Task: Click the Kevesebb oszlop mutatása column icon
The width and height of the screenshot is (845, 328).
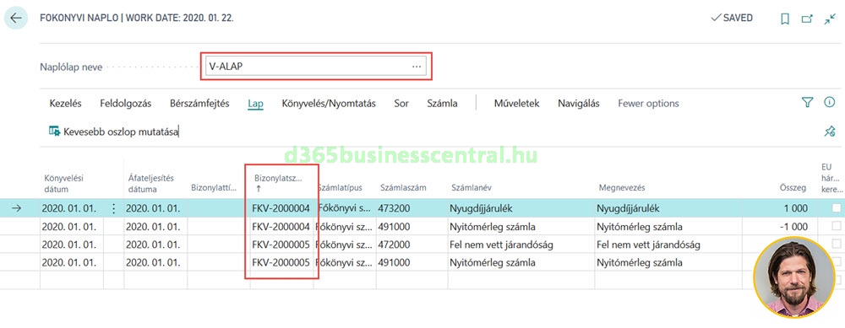Action: [54, 131]
